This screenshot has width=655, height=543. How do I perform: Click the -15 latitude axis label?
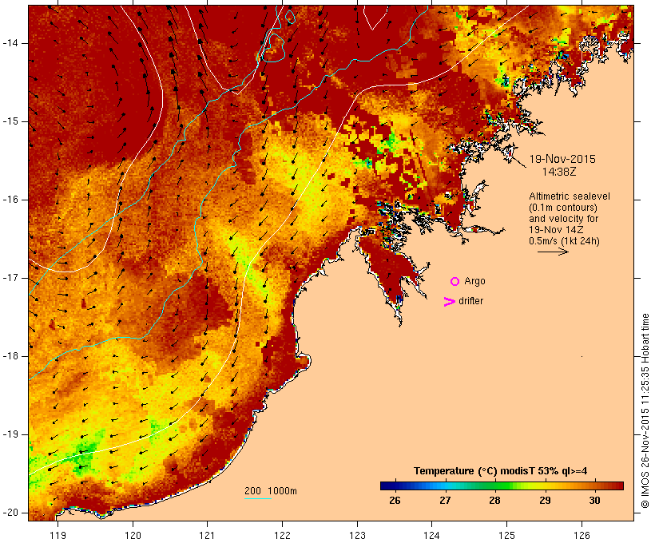tap(10, 121)
